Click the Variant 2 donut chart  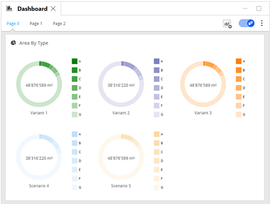pyautogui.click(x=121, y=84)
